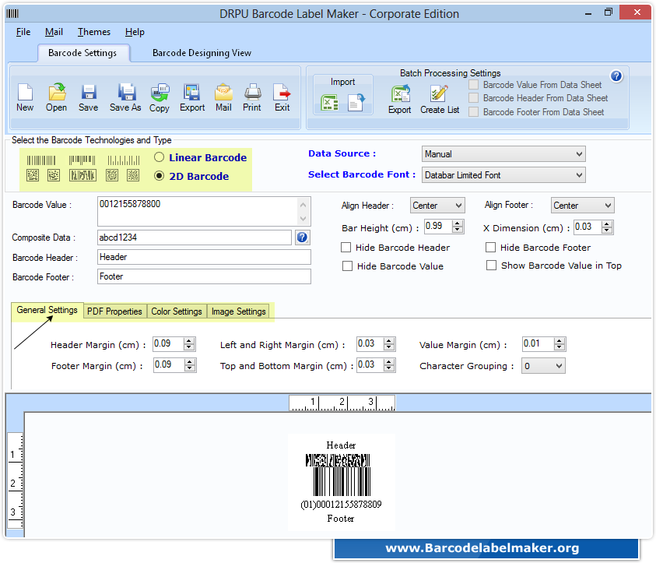The height and width of the screenshot is (563, 656).
Task: Open the Data Source dropdown
Action: point(503,154)
